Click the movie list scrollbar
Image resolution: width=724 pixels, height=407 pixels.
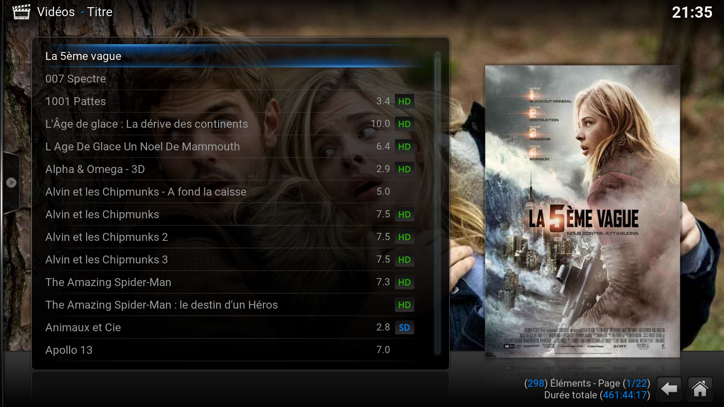coord(437,203)
